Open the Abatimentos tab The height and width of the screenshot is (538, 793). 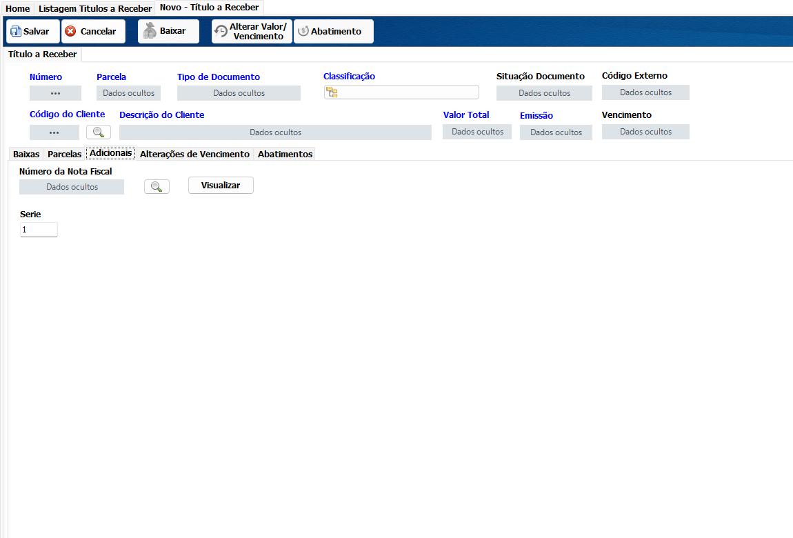[285, 155]
